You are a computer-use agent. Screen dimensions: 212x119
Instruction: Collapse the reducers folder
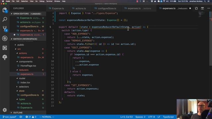tap(24, 70)
